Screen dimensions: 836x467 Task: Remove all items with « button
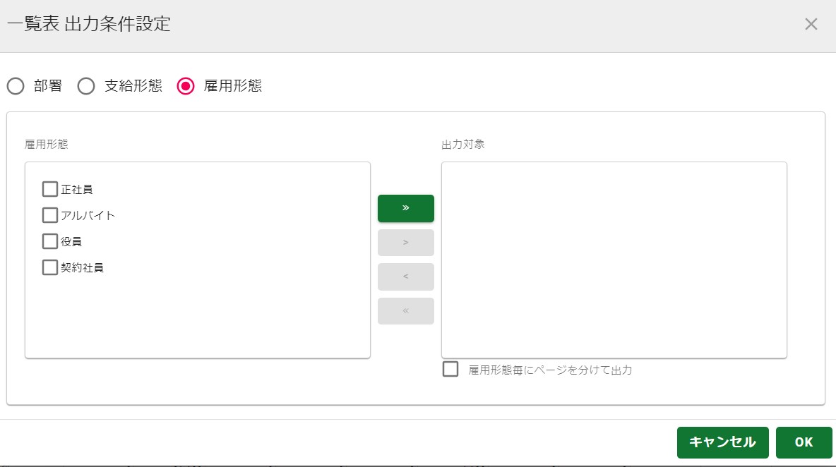click(x=406, y=310)
